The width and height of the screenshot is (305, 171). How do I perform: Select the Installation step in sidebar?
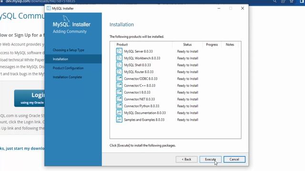pyautogui.click(x=73, y=59)
